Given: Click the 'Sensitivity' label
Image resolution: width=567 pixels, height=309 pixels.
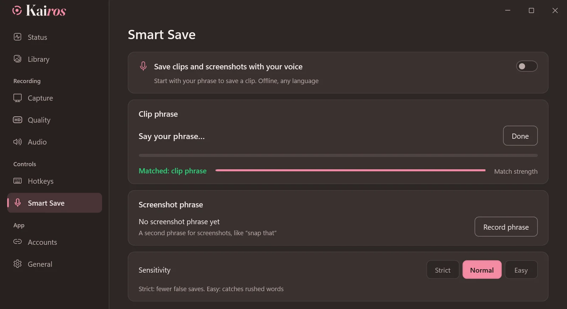Looking at the screenshot, I should coord(155,270).
